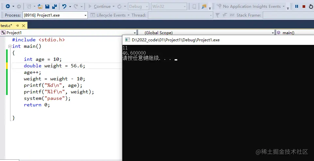
Task: Click the Lifecycle Events button
Action: coord(109,15)
